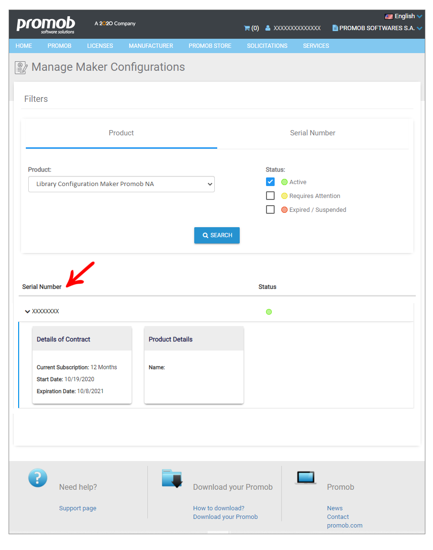Click the yellow Requires Attention indicator icon
433x550 pixels.
point(284,196)
